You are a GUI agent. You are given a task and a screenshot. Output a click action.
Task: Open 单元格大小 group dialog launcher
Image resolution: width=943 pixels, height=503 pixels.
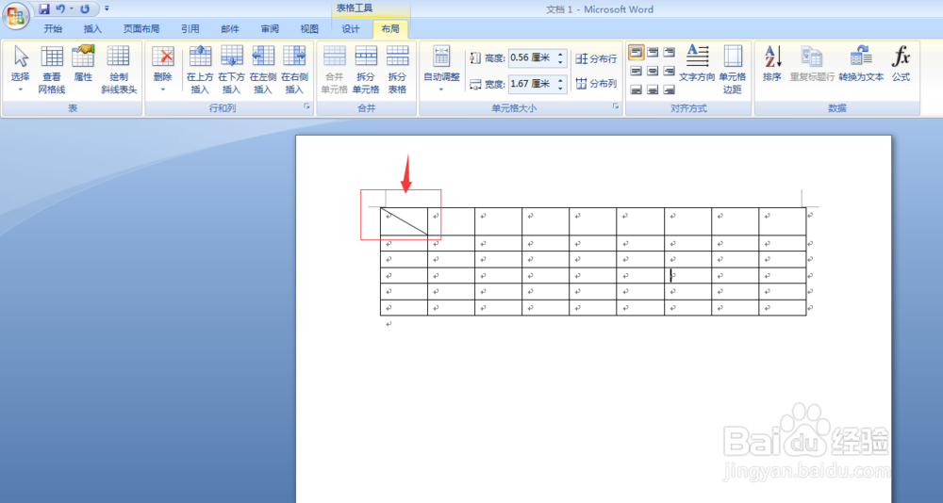(616, 106)
